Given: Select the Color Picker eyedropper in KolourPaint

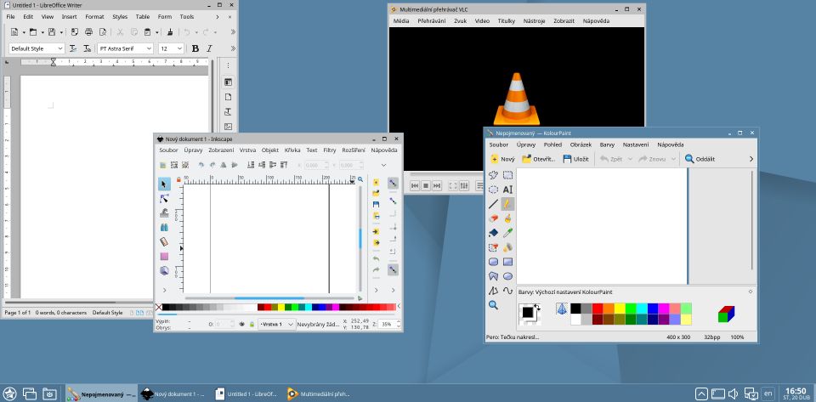Looking at the screenshot, I should click(507, 233).
